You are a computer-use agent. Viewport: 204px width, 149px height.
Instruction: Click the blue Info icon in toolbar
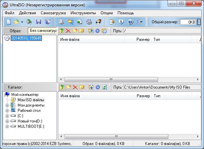click(121, 22)
